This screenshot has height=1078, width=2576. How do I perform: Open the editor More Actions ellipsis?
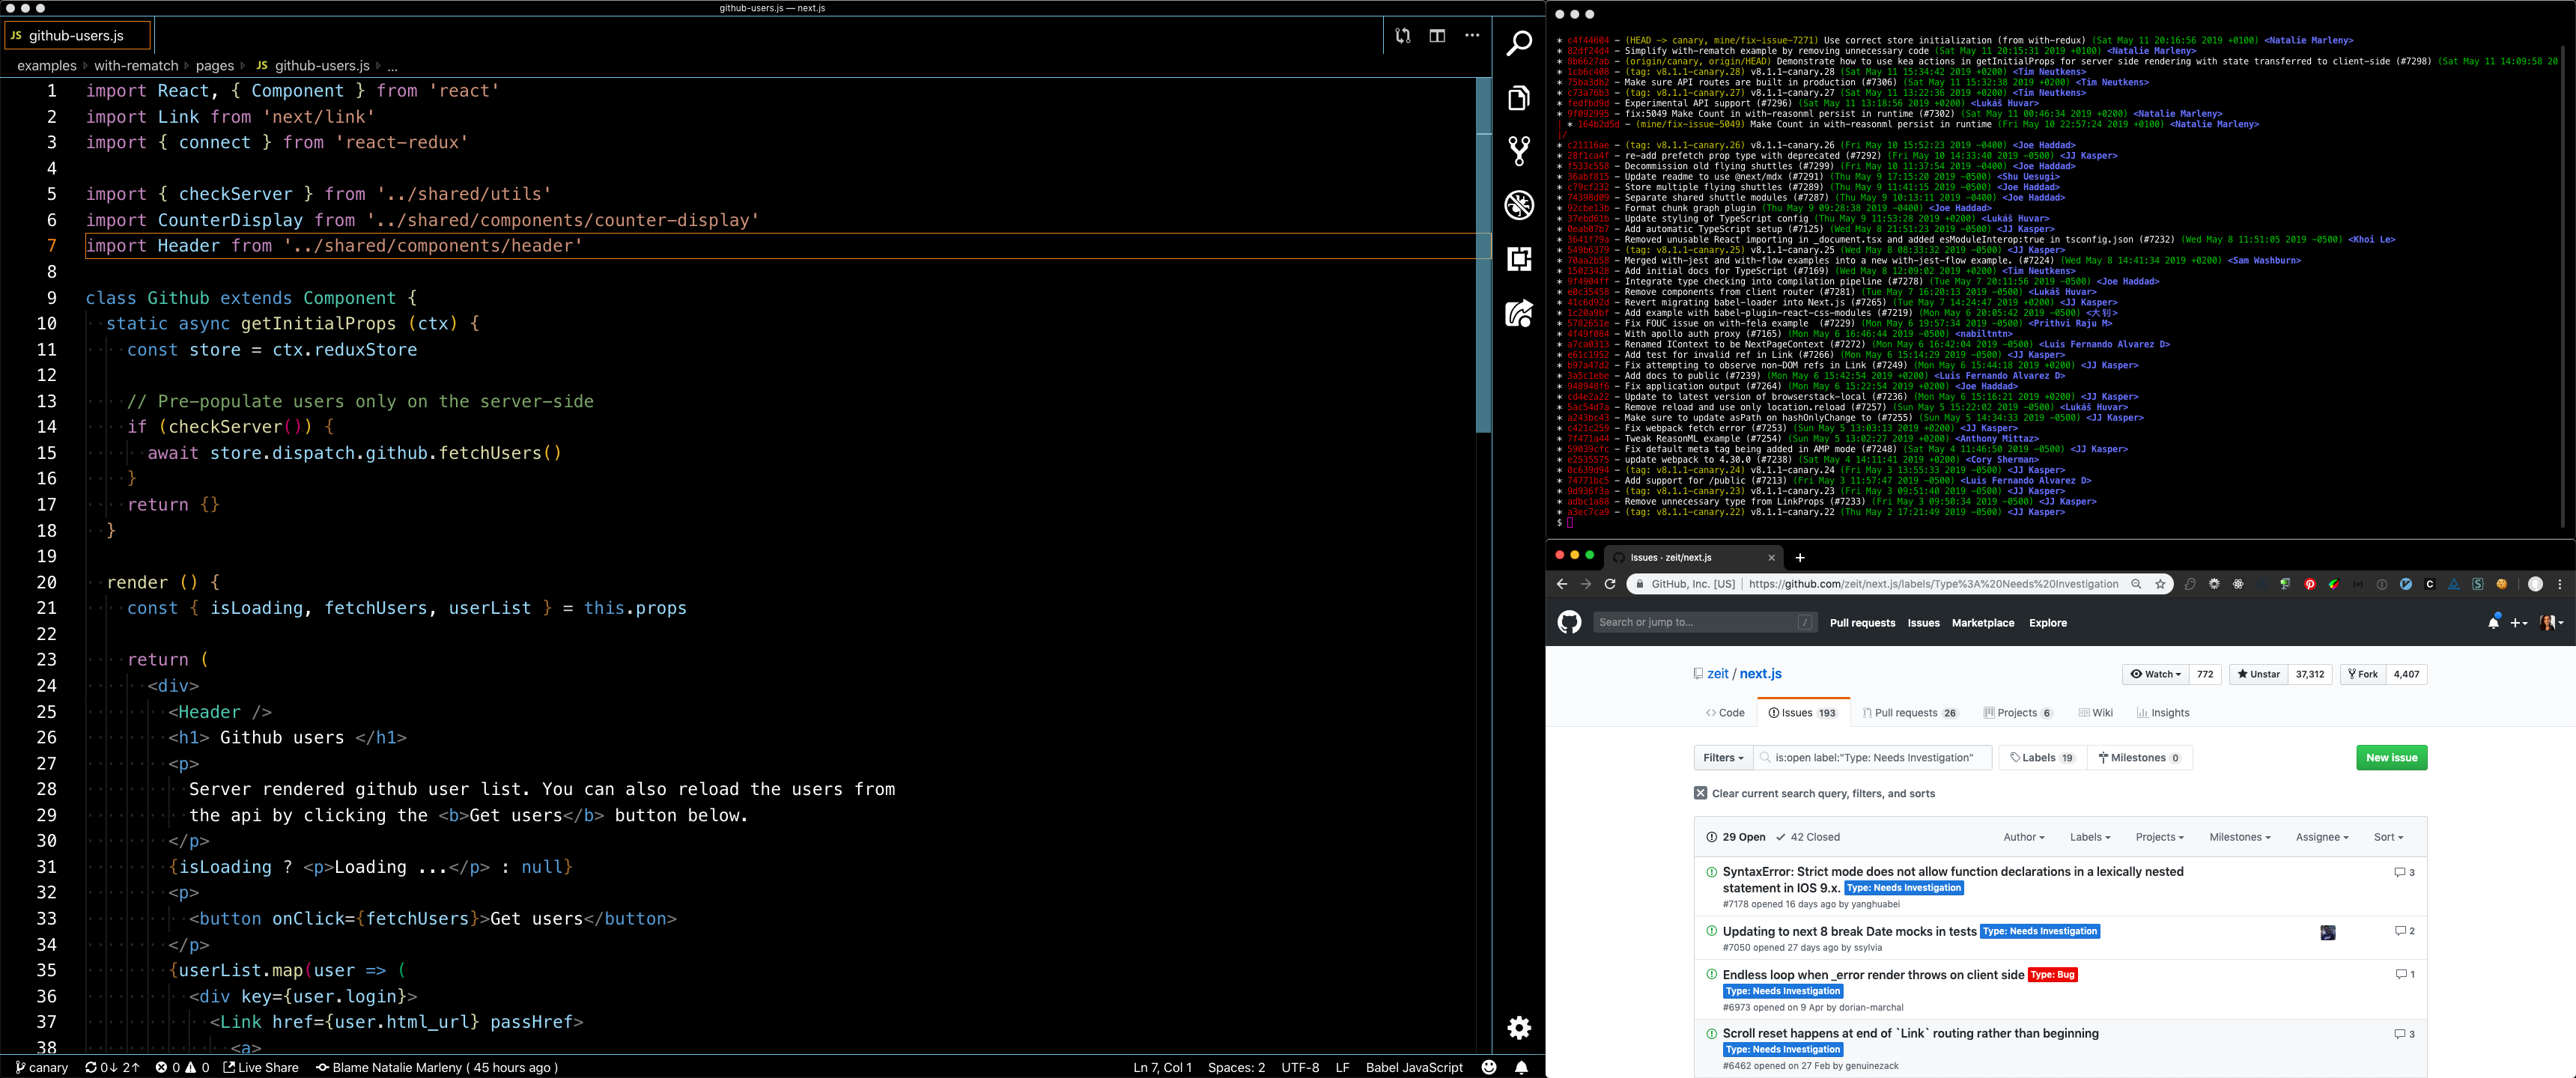tap(1472, 35)
